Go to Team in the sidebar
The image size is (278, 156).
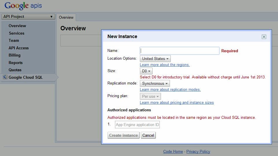tap(14, 40)
